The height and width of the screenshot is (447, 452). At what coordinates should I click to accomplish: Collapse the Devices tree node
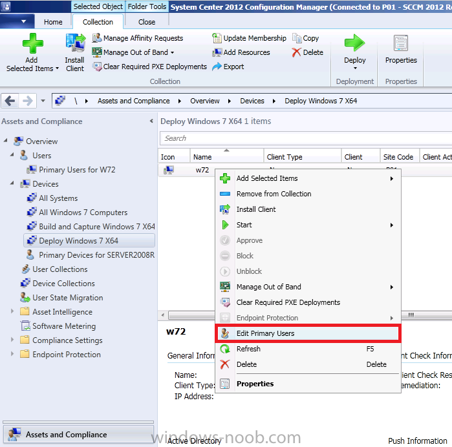[12, 183]
